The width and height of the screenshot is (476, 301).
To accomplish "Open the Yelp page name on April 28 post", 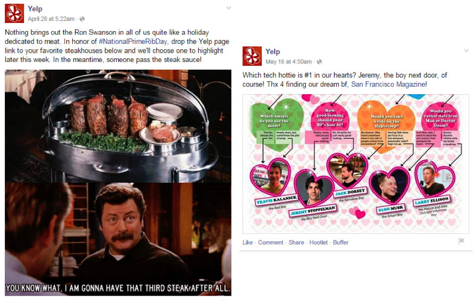I will point(35,9).
